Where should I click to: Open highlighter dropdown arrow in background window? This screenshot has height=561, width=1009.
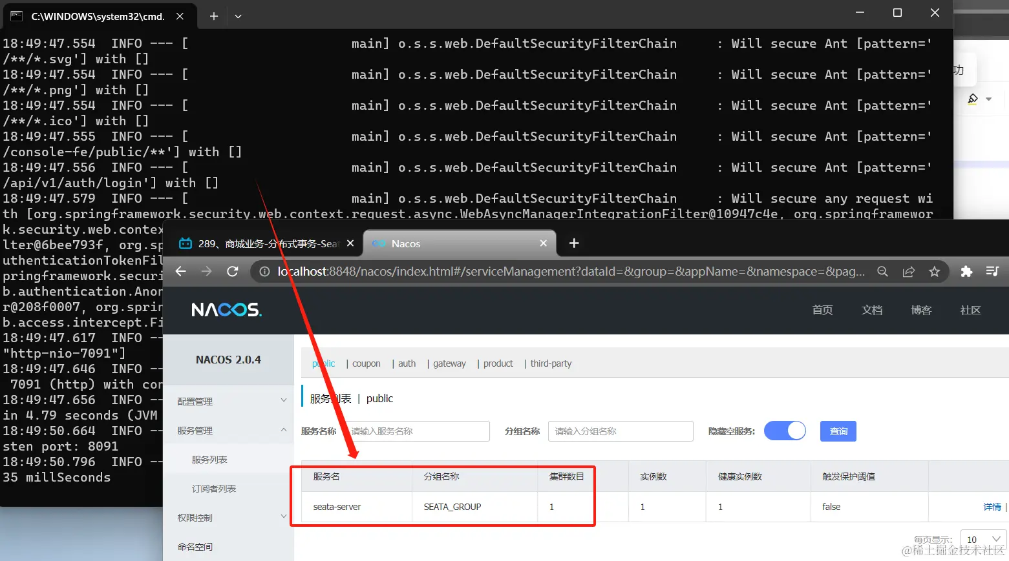click(x=989, y=99)
